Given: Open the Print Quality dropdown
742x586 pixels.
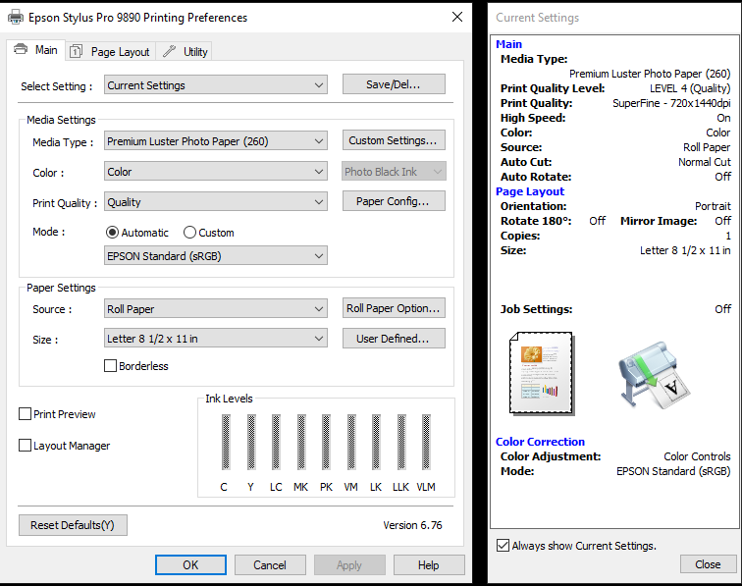Looking at the screenshot, I should click(x=216, y=202).
